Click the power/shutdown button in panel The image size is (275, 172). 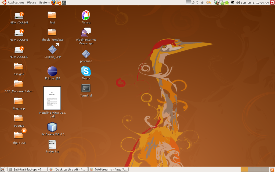272,2
